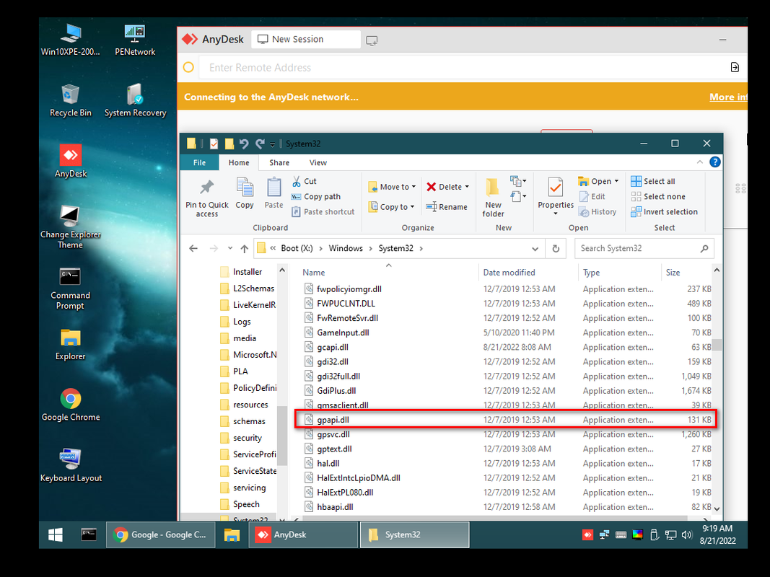Image resolution: width=770 pixels, height=577 pixels.
Task: Expand the Copy to dropdown
Action: 412,206
